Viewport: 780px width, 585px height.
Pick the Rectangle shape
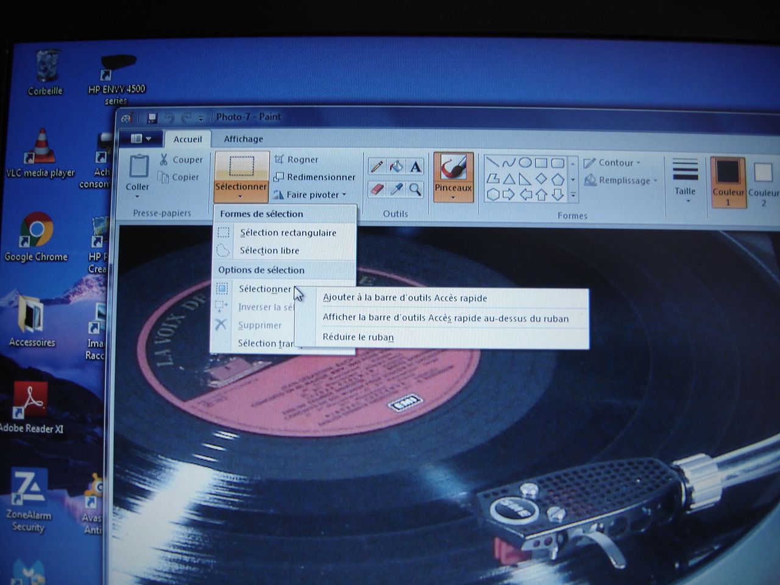pyautogui.click(x=541, y=163)
